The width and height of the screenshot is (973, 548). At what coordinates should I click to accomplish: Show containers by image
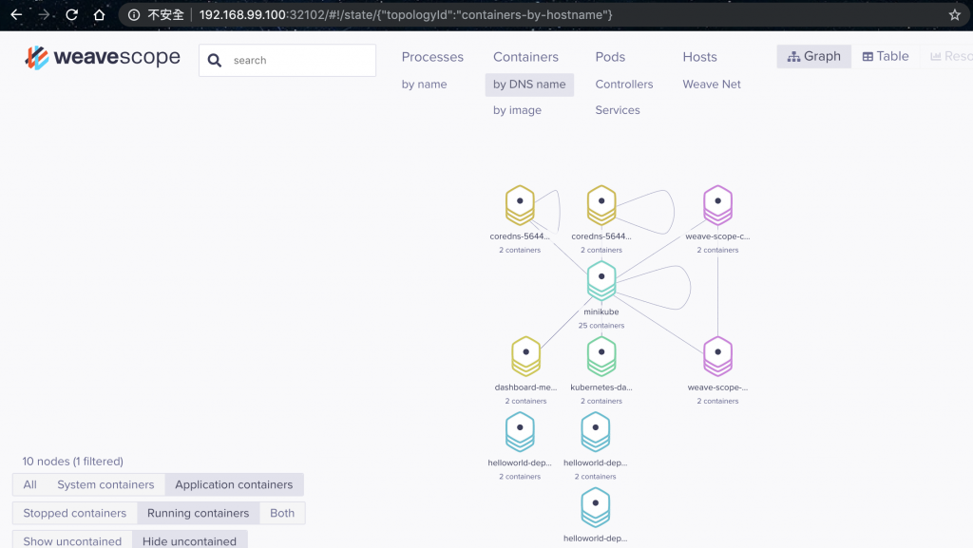coord(518,110)
